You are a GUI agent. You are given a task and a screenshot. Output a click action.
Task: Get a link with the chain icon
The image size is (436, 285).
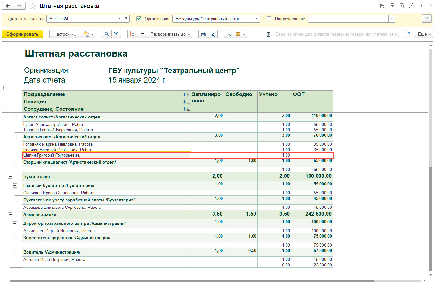(x=412, y=6)
